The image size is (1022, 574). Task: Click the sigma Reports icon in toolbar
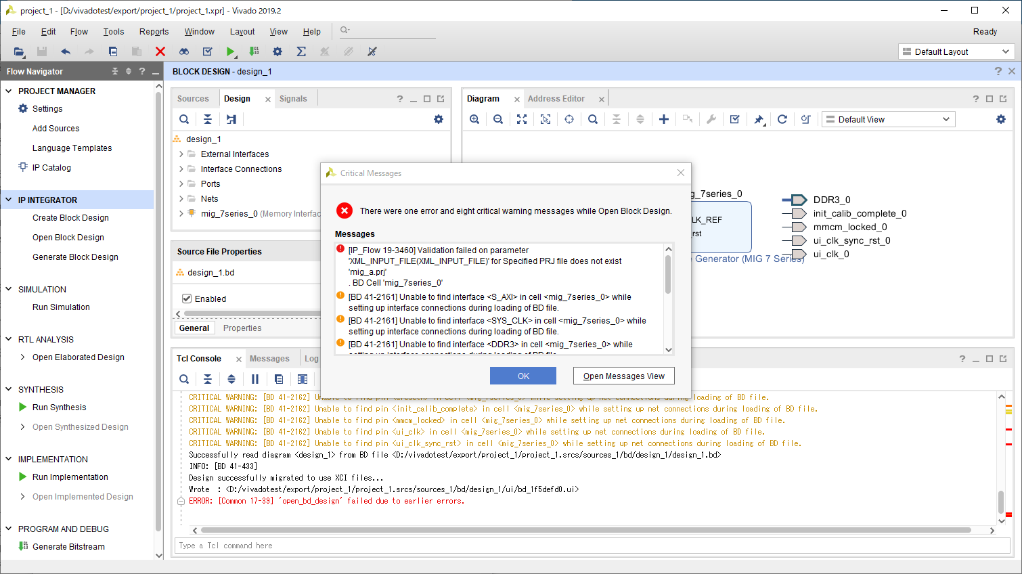coord(301,51)
